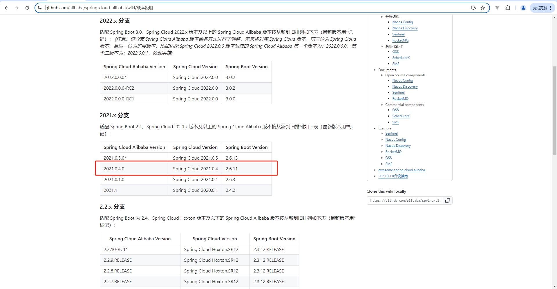The width and height of the screenshot is (557, 289).
Task: Click the 完成更新 update button
Action: point(542,8)
